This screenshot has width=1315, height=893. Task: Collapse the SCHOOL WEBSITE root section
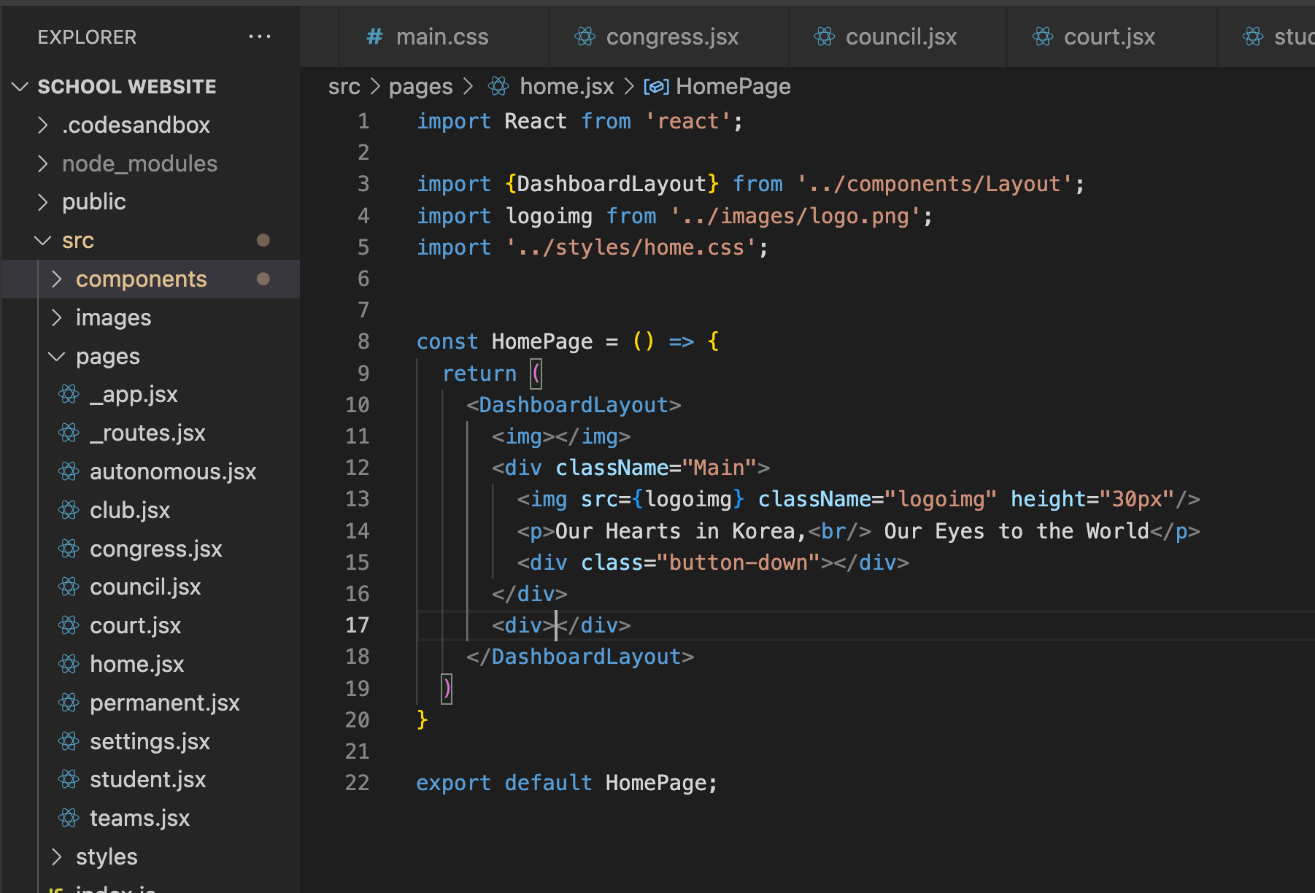pos(20,87)
